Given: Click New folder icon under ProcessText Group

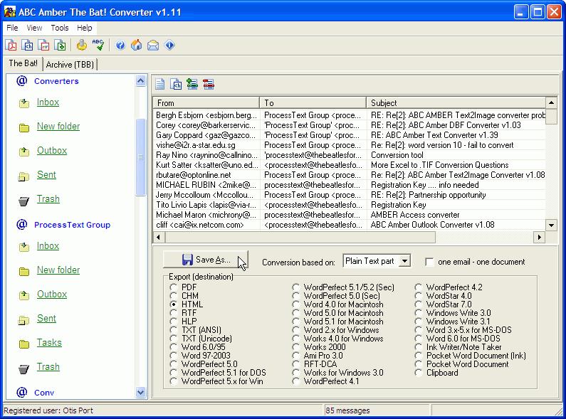Looking at the screenshot, I should coord(24,271).
